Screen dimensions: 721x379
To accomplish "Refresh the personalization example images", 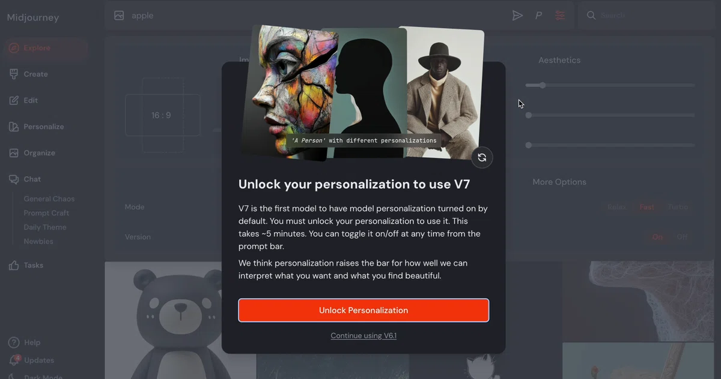I will (x=482, y=158).
